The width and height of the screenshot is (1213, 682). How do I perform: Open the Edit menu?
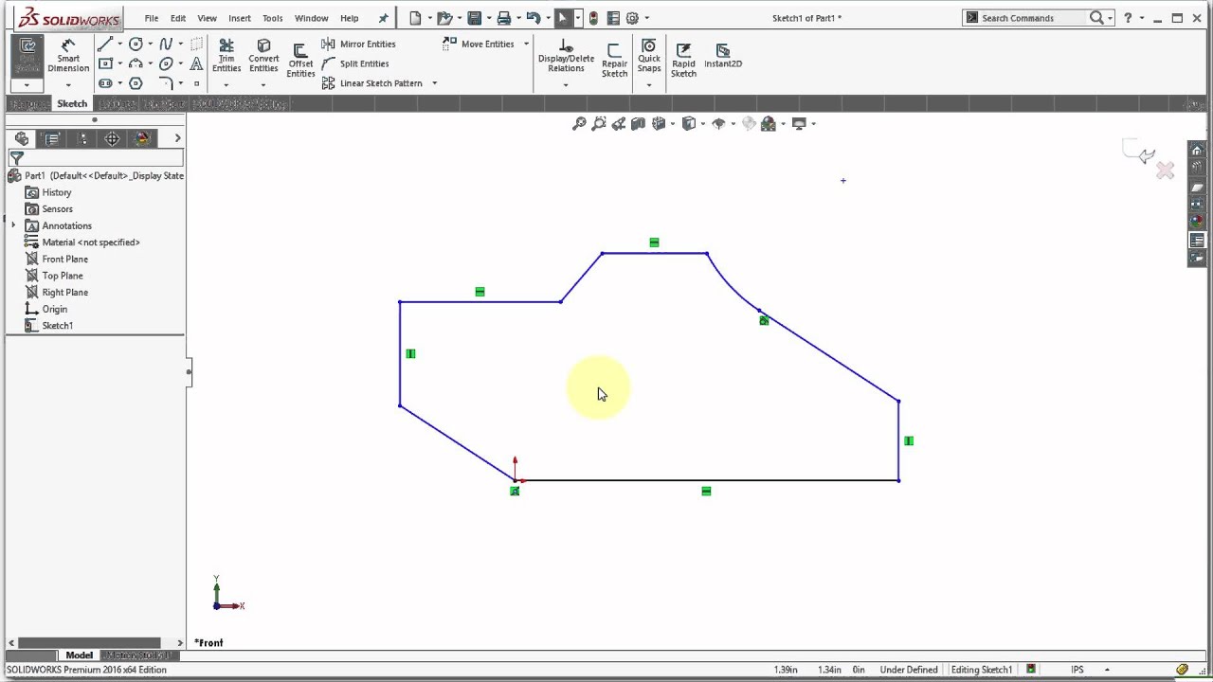point(178,18)
